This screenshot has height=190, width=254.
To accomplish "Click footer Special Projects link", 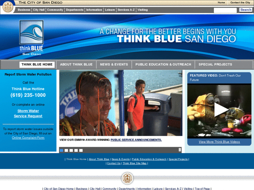I will click(x=178, y=159).
